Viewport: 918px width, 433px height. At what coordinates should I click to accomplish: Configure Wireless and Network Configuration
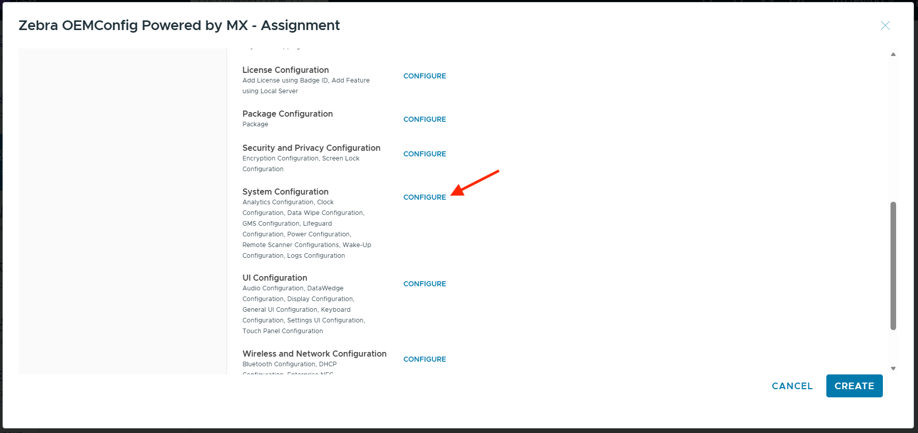point(424,359)
